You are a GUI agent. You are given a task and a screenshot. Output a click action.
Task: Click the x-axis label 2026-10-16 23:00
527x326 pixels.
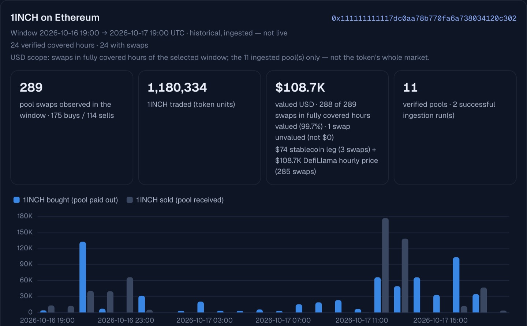[126, 320]
